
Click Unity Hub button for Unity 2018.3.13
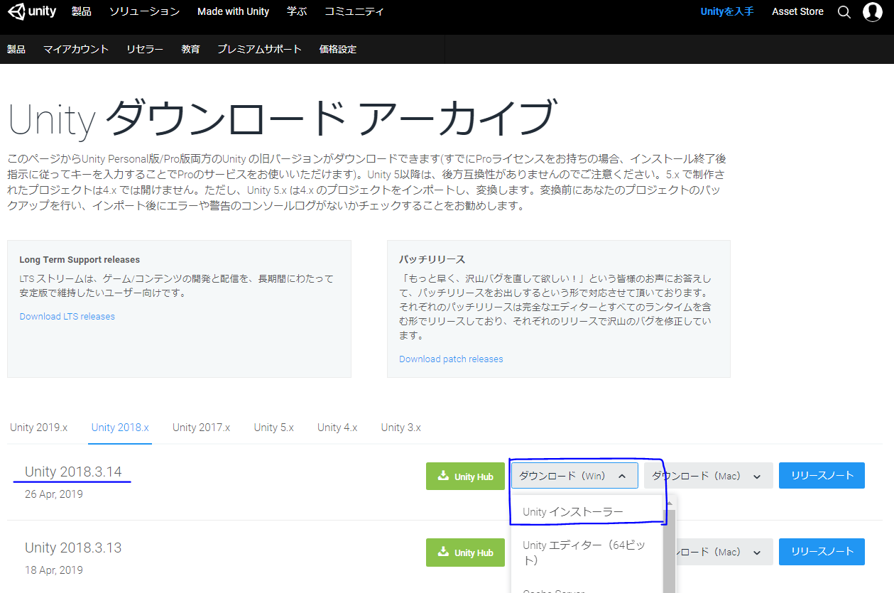pyautogui.click(x=465, y=553)
